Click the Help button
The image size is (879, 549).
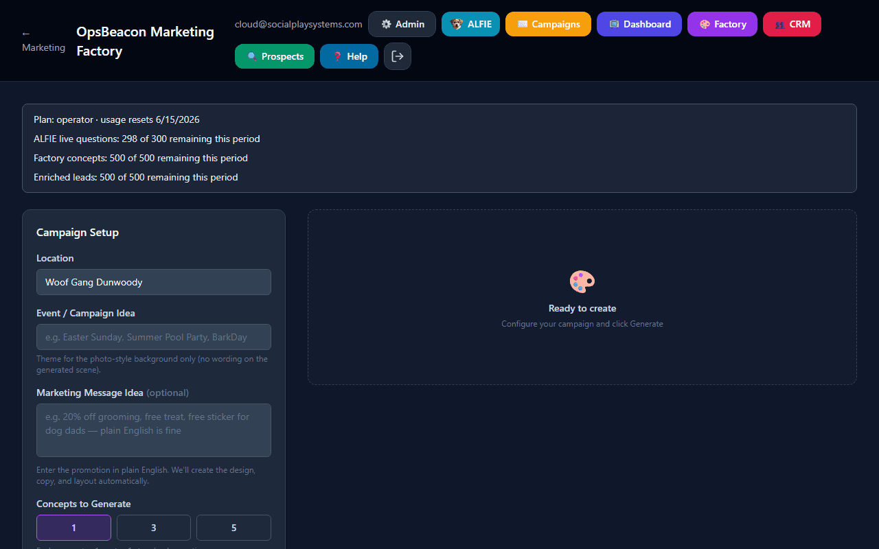pos(349,56)
